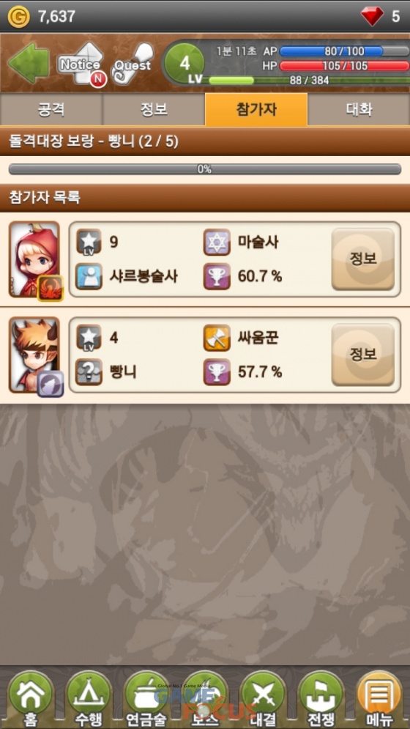Select the 대화 tab

click(x=359, y=110)
